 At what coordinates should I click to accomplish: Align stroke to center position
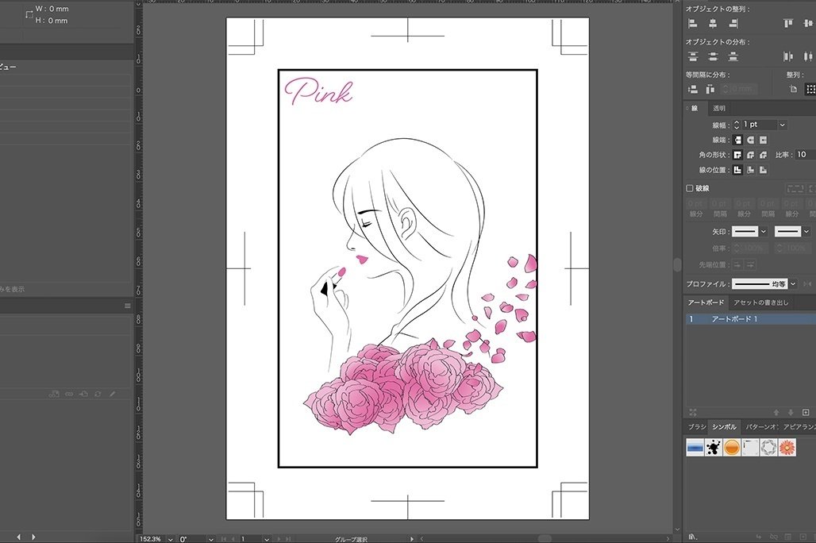tap(738, 170)
